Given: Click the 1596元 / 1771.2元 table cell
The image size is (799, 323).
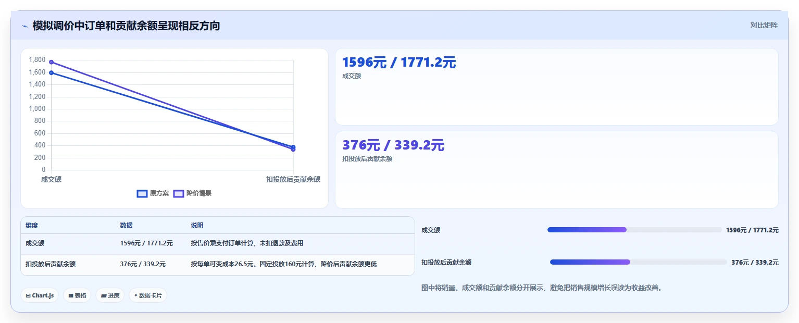Looking at the screenshot, I should tap(146, 243).
